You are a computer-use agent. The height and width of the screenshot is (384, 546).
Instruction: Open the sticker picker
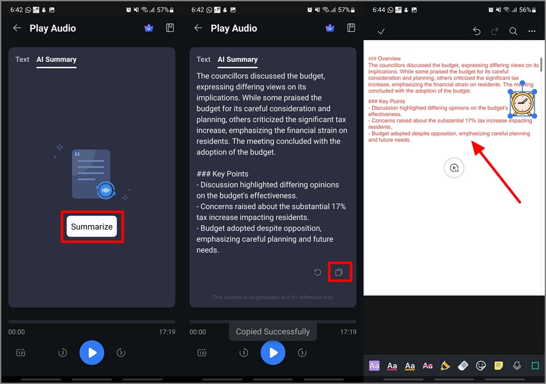click(x=481, y=366)
